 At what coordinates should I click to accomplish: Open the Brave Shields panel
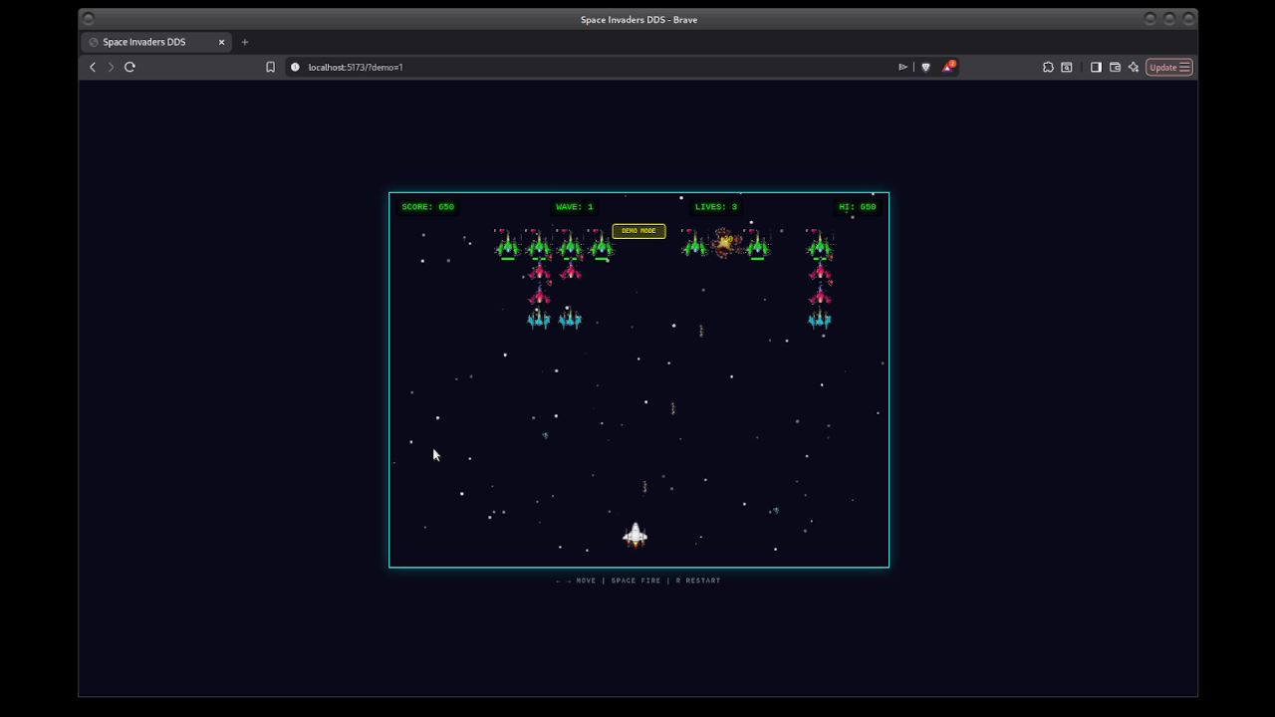click(925, 67)
